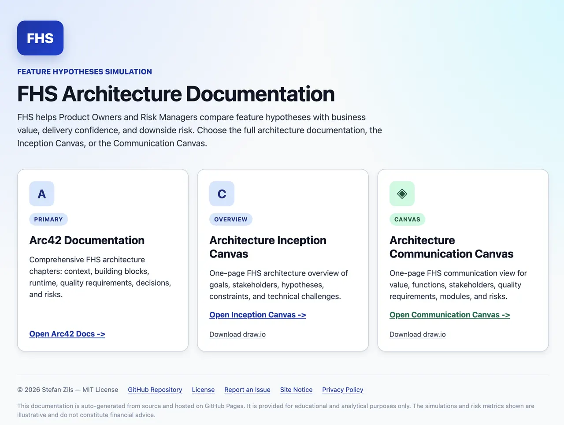Screen dimensions: 564x425
Task: Click the 'A' icon on the Arc42 card
Action: (42, 194)
